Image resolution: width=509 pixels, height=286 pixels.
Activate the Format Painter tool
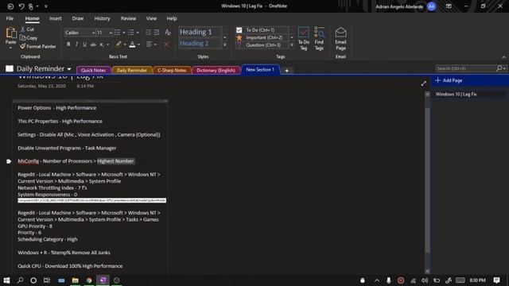pyautogui.click(x=38, y=46)
